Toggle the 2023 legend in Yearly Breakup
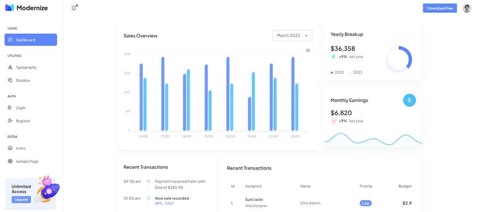Viewport: 478px width, 212px height. point(356,72)
